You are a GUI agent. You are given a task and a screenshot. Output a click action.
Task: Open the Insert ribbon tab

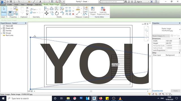tap(16, 4)
